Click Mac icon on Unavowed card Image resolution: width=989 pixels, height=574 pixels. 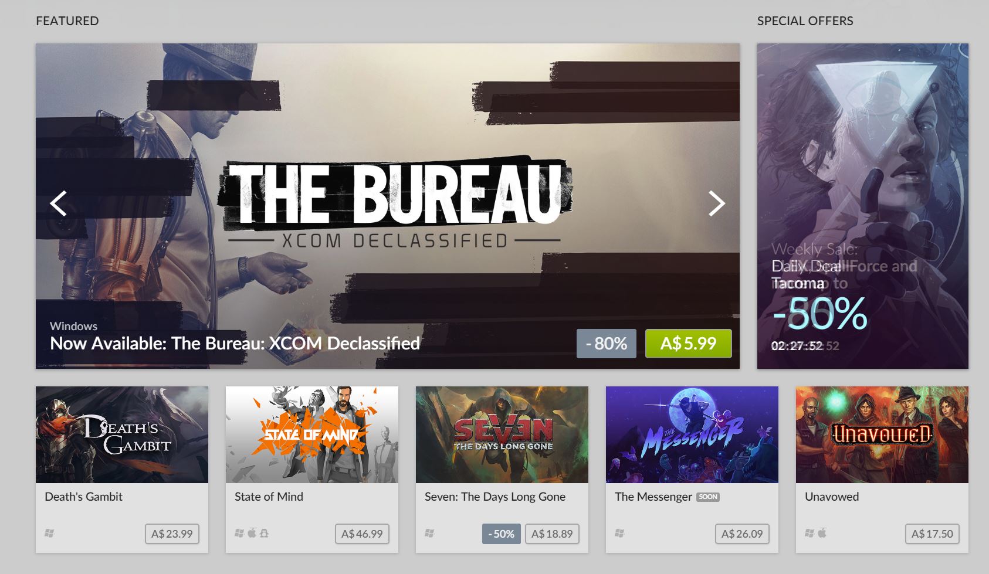[x=822, y=533]
